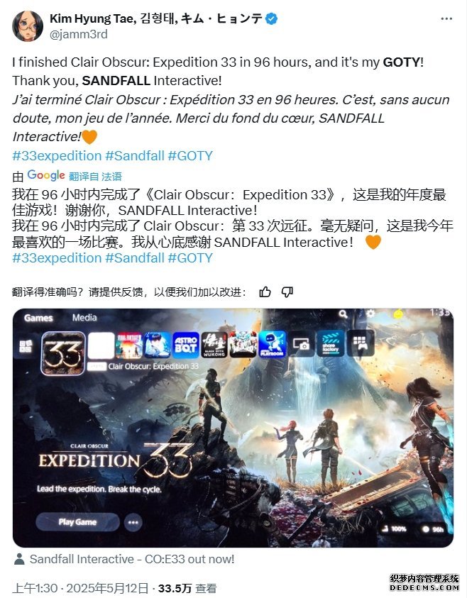Open the Share Factory app tile

pyautogui.click(x=331, y=344)
